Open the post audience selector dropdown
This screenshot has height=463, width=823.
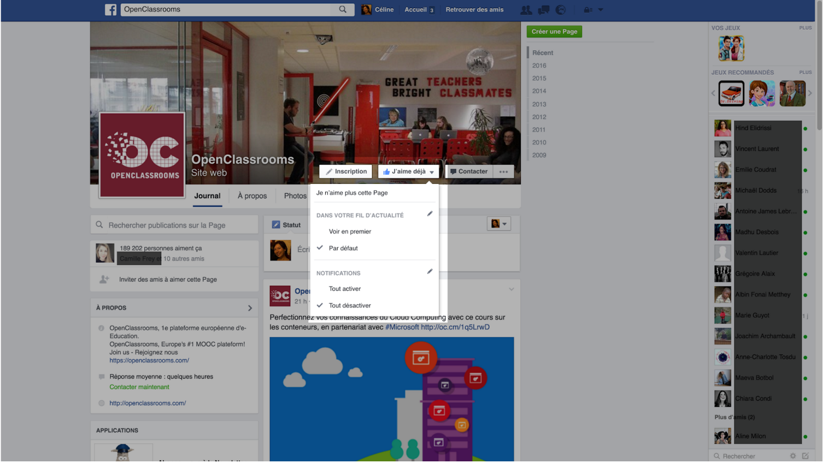(498, 224)
